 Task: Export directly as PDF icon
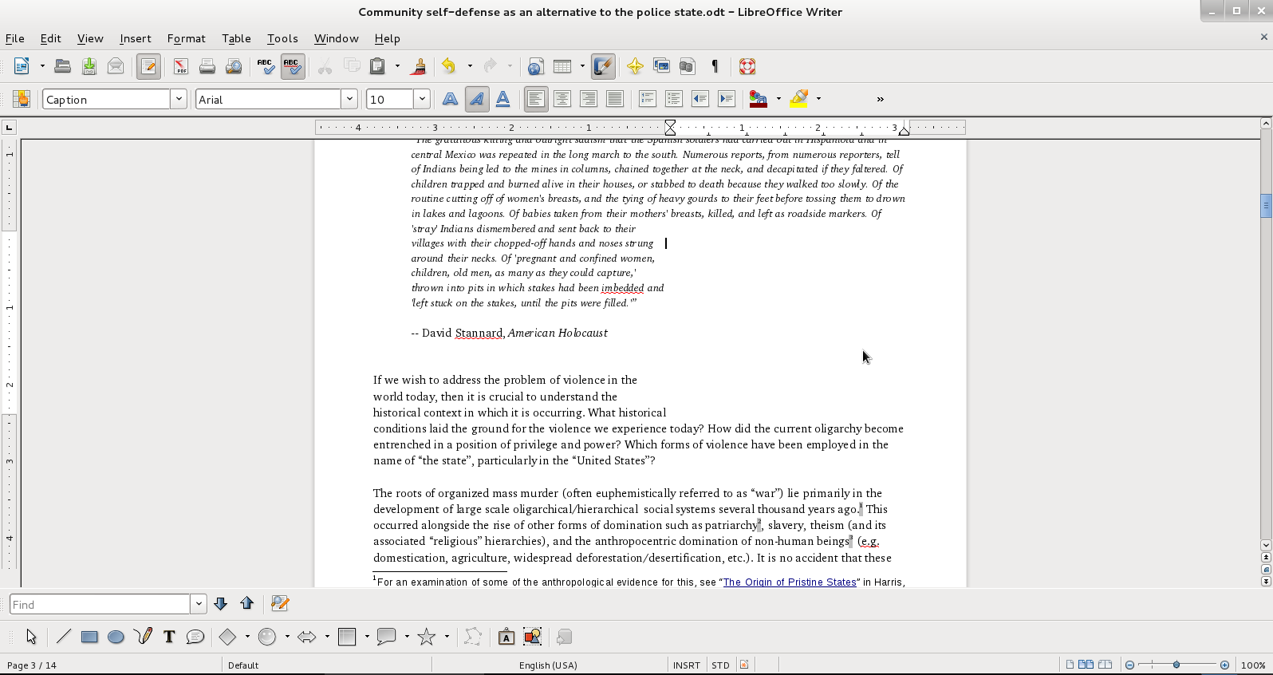pos(181,66)
